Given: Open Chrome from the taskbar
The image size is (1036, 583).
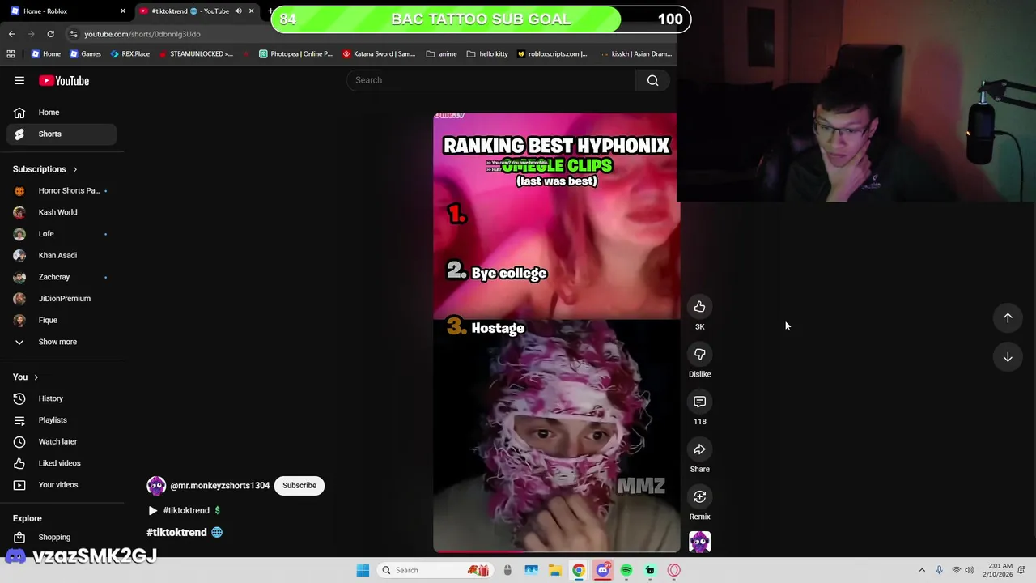Looking at the screenshot, I should click(579, 570).
